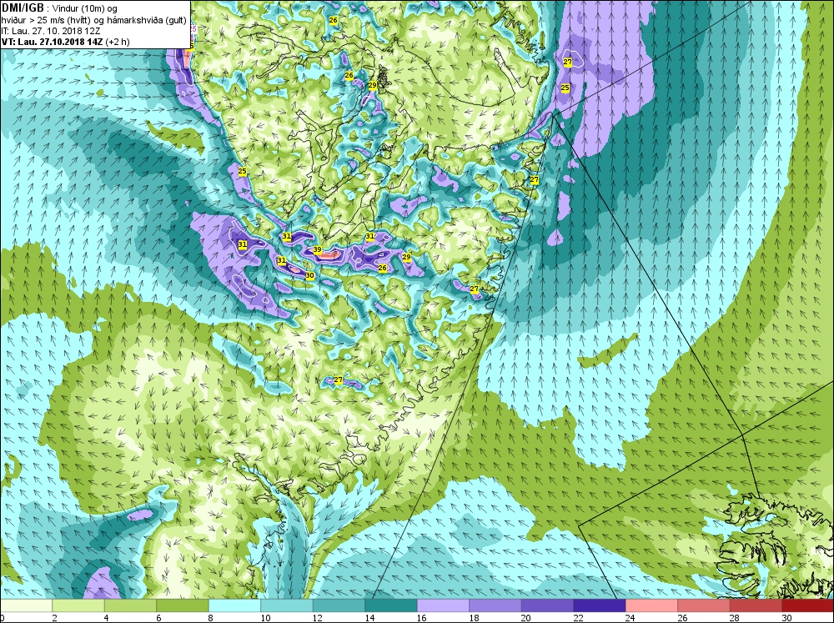Click the yellow gust label '30' on the map

pos(309,275)
